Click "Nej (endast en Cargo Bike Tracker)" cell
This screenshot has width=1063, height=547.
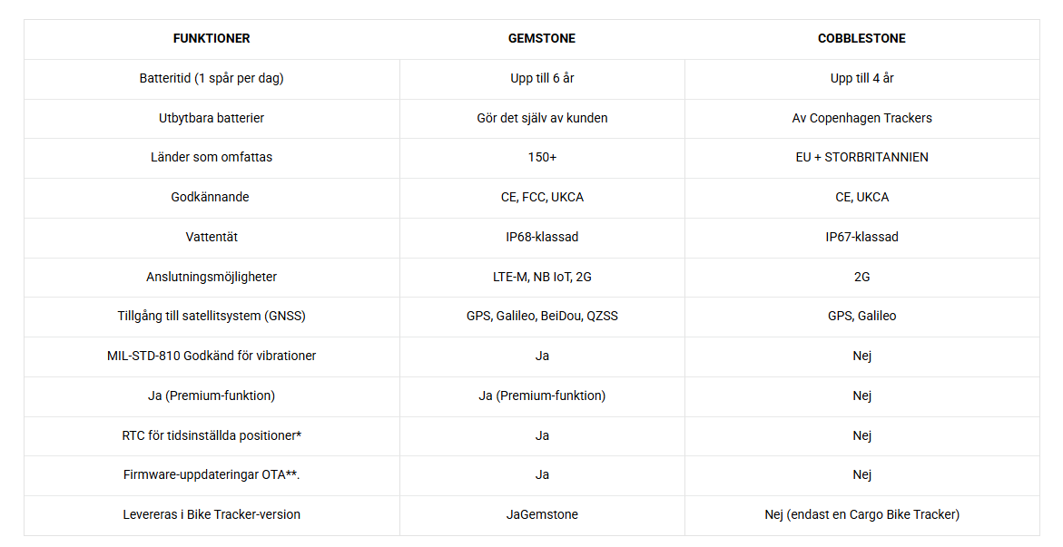coord(861,514)
